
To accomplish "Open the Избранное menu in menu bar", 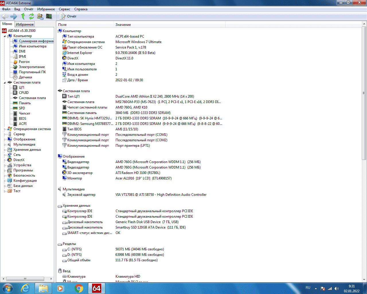I will (x=46, y=9).
